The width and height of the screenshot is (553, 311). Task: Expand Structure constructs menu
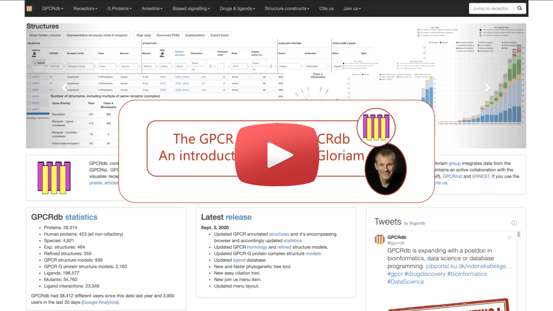click(x=287, y=9)
